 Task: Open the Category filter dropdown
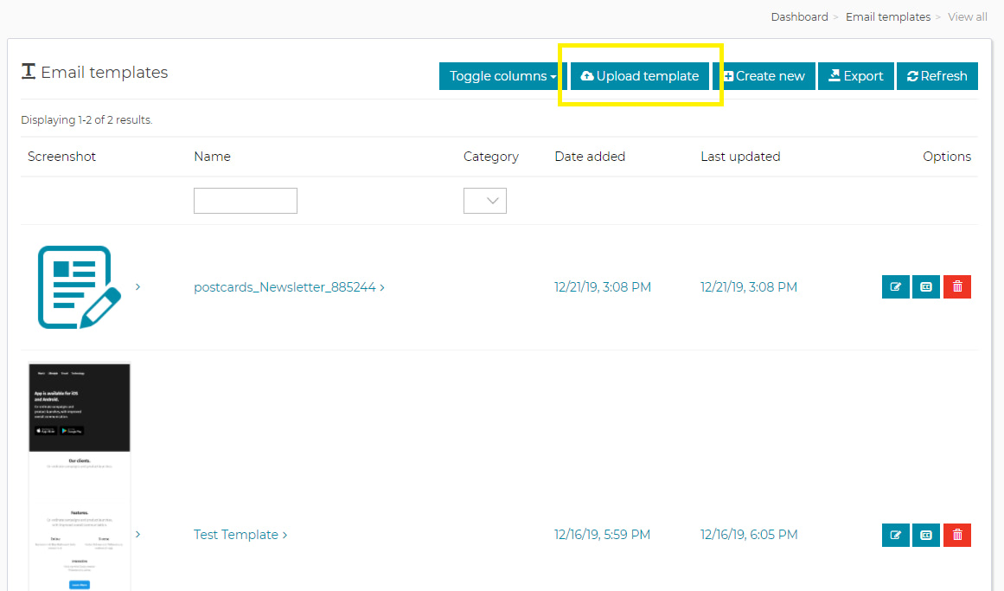click(485, 201)
